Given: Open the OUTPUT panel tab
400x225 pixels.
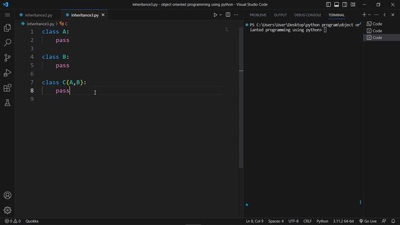Looking at the screenshot, I should [x=280, y=15].
